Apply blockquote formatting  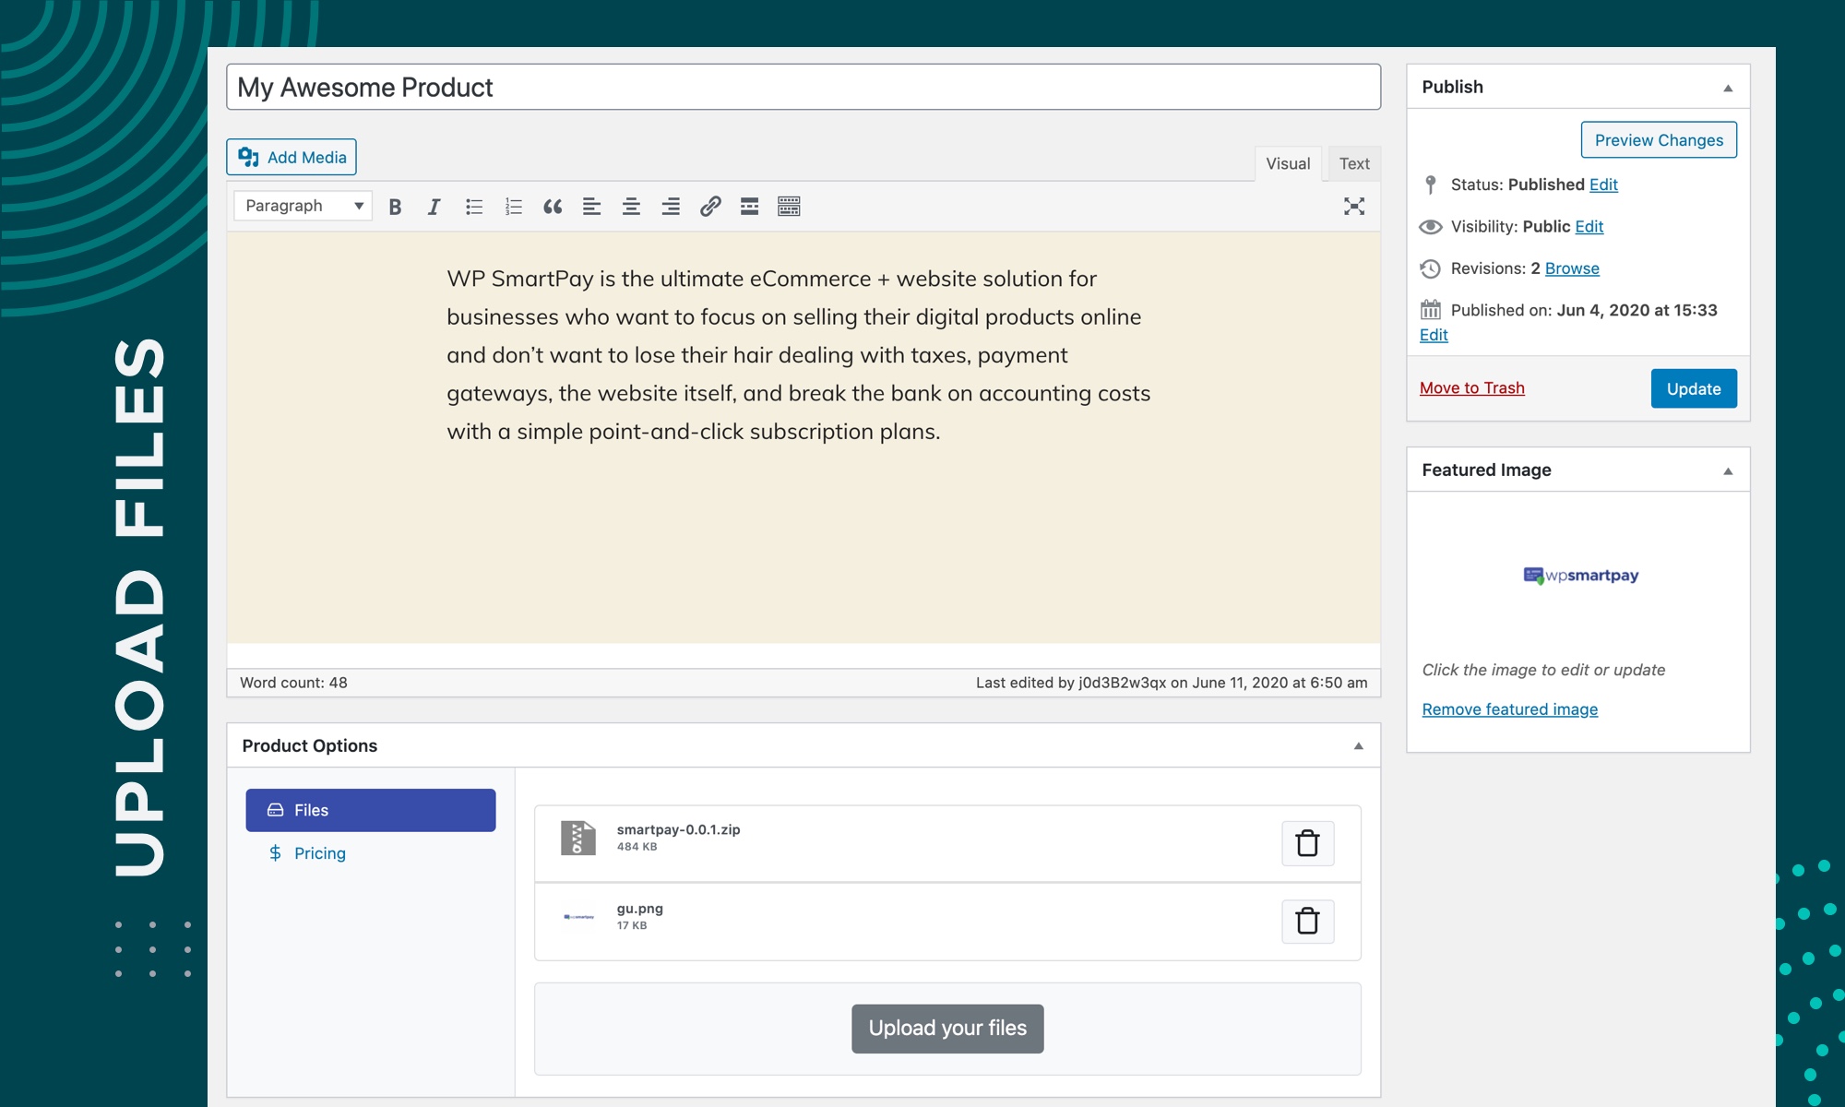pyautogui.click(x=553, y=207)
